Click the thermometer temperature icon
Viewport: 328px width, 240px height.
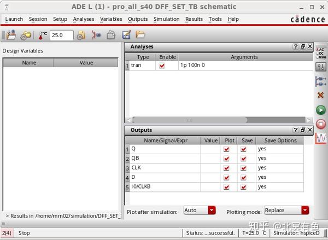coord(43,35)
